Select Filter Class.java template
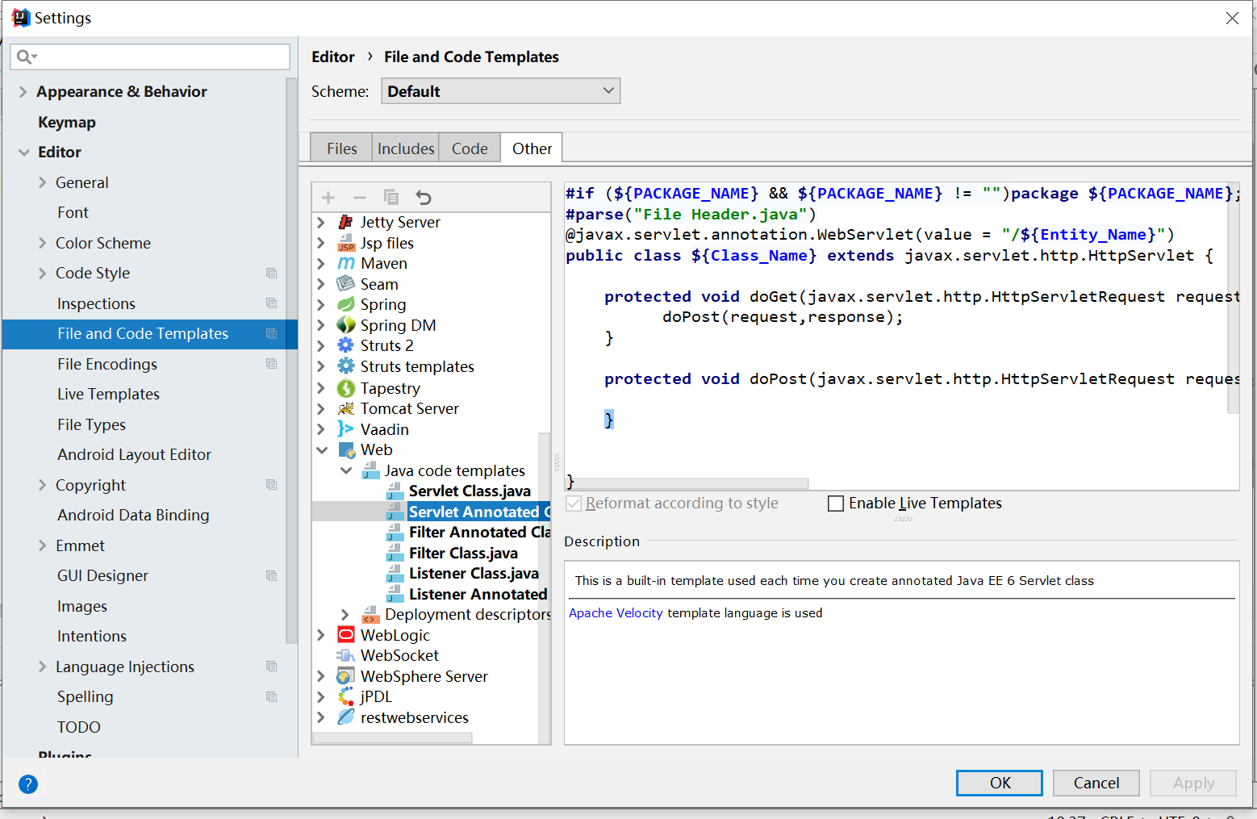 (463, 553)
